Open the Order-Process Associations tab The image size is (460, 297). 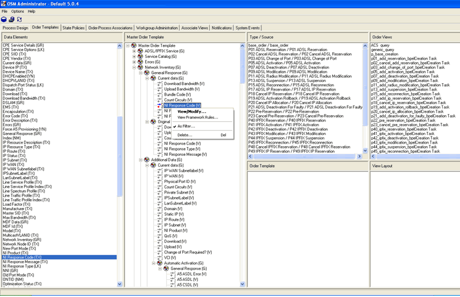point(111,28)
